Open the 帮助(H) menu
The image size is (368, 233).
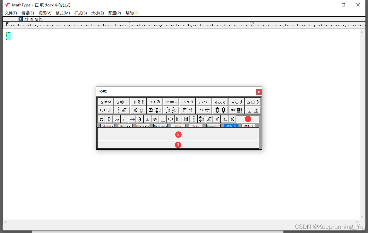point(132,13)
